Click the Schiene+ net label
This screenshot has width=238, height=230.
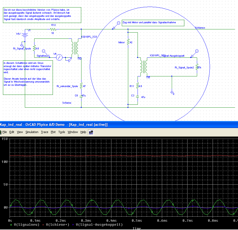pos(200,28)
